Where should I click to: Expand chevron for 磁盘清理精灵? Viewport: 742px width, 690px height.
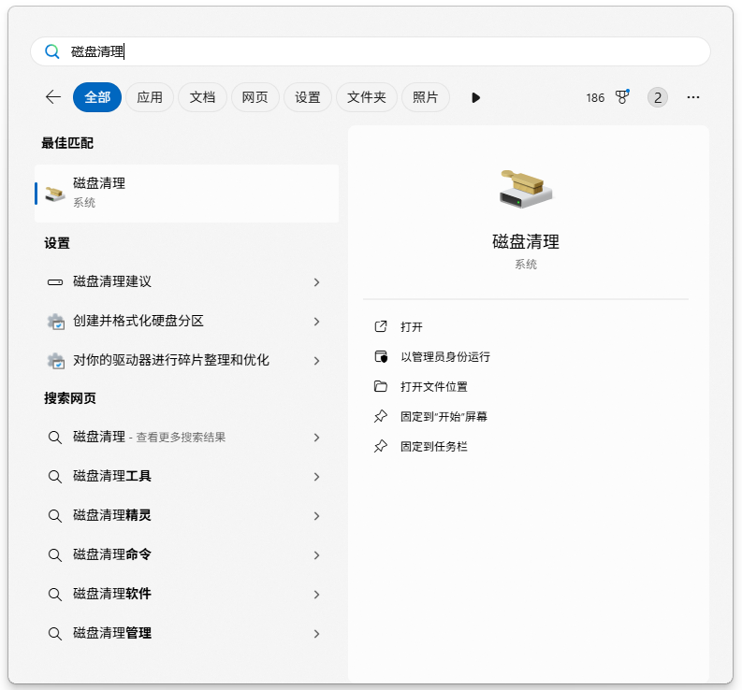317,516
